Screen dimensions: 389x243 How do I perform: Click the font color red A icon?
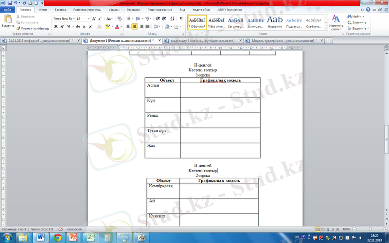(118, 26)
